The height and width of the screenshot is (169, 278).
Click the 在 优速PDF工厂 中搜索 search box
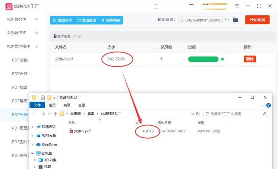tap(236, 114)
